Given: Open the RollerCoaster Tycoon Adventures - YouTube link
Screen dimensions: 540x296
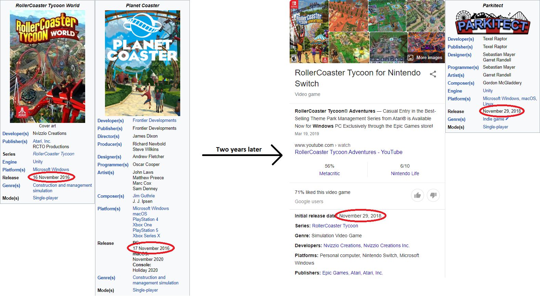Looking at the screenshot, I should [x=348, y=152].
